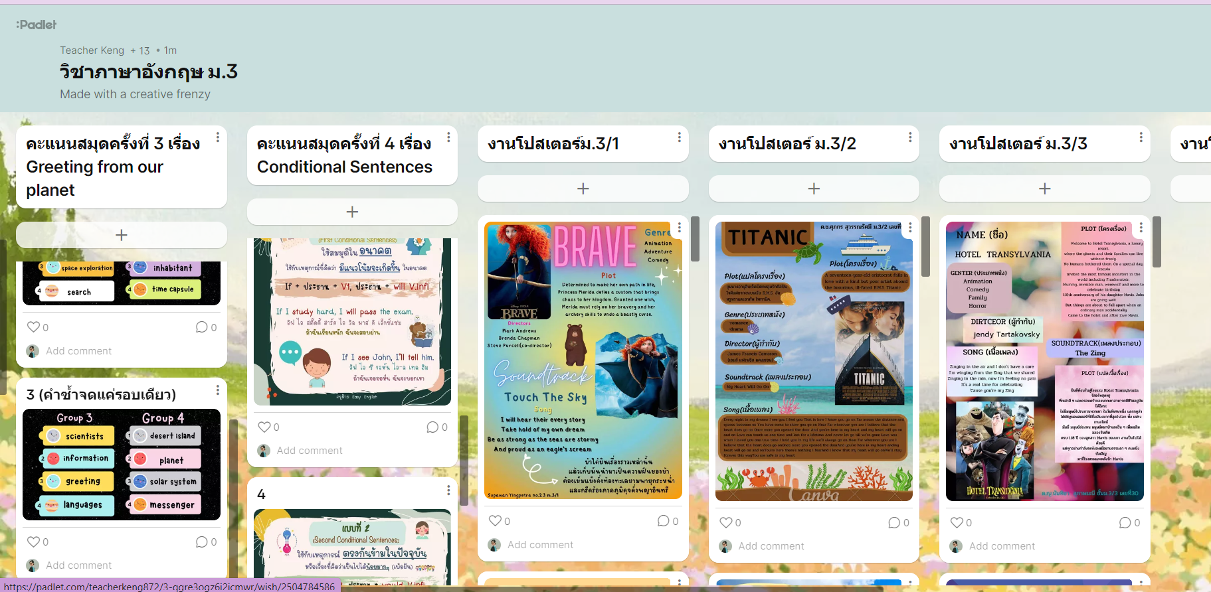
Task: Open comment count on First Conditional post
Action: coord(437,427)
